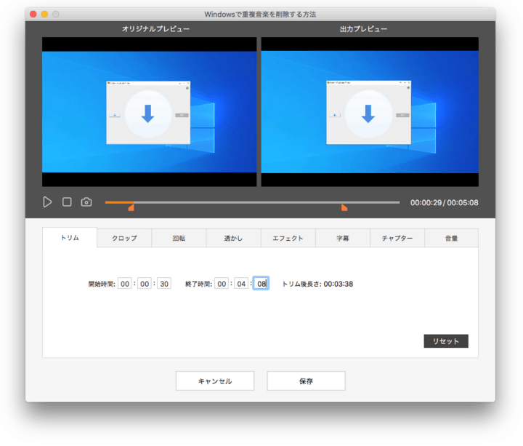Focus the end time seconds field showing 08
Screen dimensions: 523x446
coord(261,284)
